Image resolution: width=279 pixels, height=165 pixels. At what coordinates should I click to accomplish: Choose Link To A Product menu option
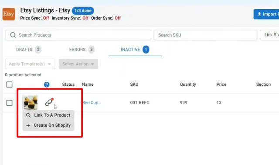[x=48, y=115]
